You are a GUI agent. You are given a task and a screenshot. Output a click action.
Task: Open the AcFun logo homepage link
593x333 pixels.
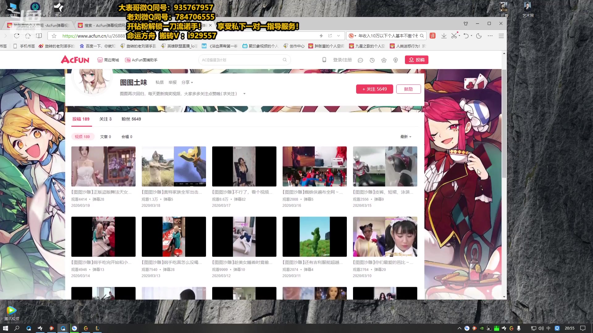(x=75, y=60)
